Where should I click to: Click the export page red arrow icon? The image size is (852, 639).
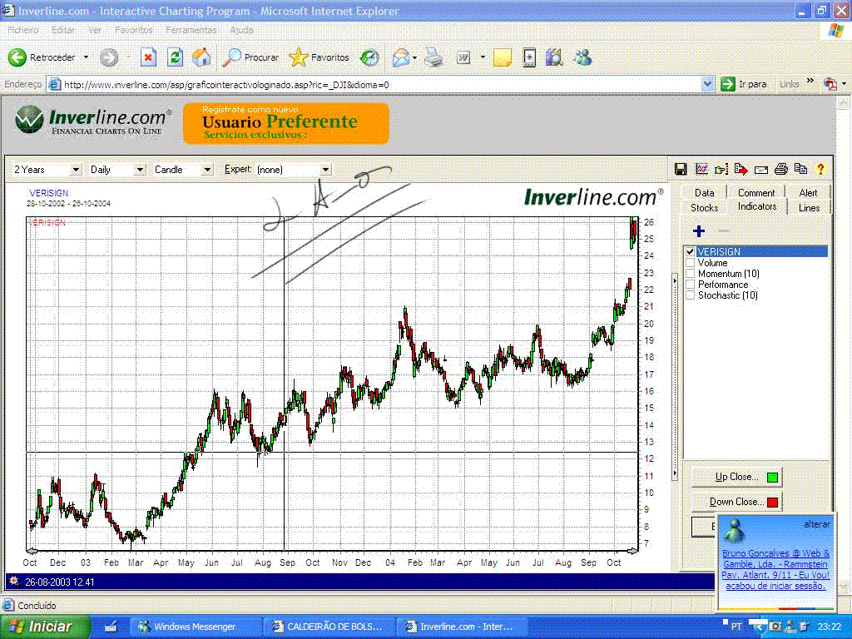(741, 169)
